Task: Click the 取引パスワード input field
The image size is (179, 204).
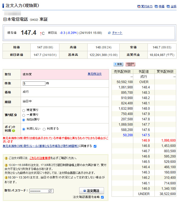Action: click(38, 191)
